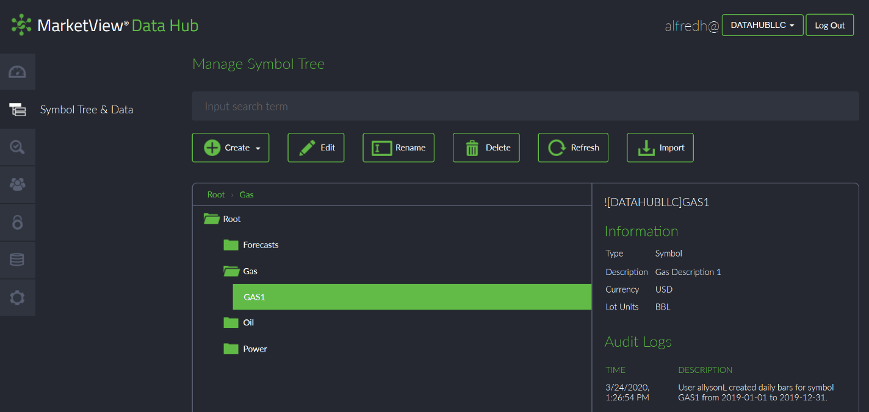Click the Edit button
The width and height of the screenshot is (869, 412).
(x=316, y=147)
